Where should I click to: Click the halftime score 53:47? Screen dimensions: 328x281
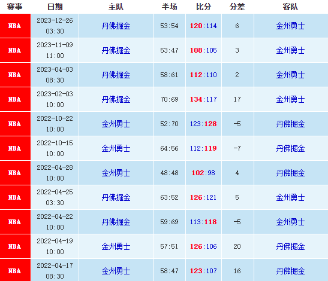[x=169, y=50]
